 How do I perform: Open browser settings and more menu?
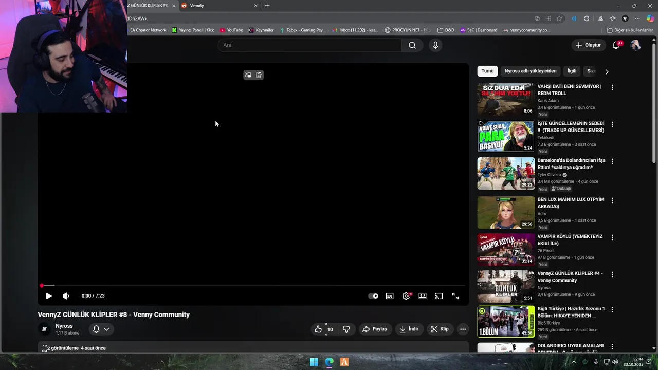coord(637,18)
